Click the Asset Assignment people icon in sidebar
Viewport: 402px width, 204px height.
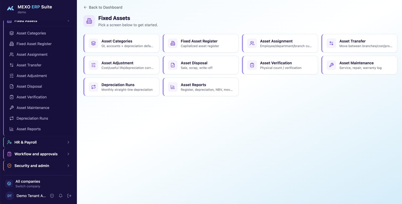[x=12, y=54]
